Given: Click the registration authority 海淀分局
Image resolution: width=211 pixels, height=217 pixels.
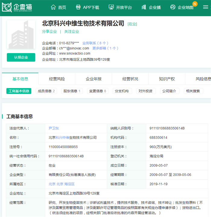Looking at the screenshot, I should [156, 156].
